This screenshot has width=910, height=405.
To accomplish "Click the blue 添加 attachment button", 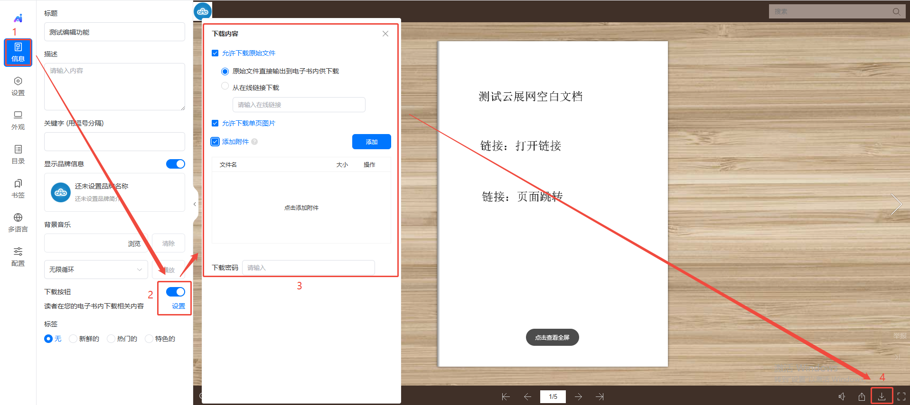I will point(371,142).
